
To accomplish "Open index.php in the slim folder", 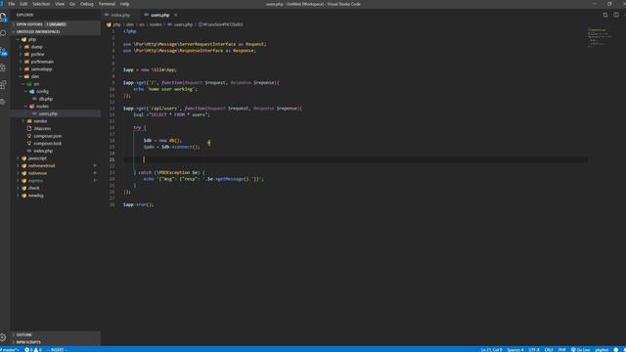I will (56, 151).
